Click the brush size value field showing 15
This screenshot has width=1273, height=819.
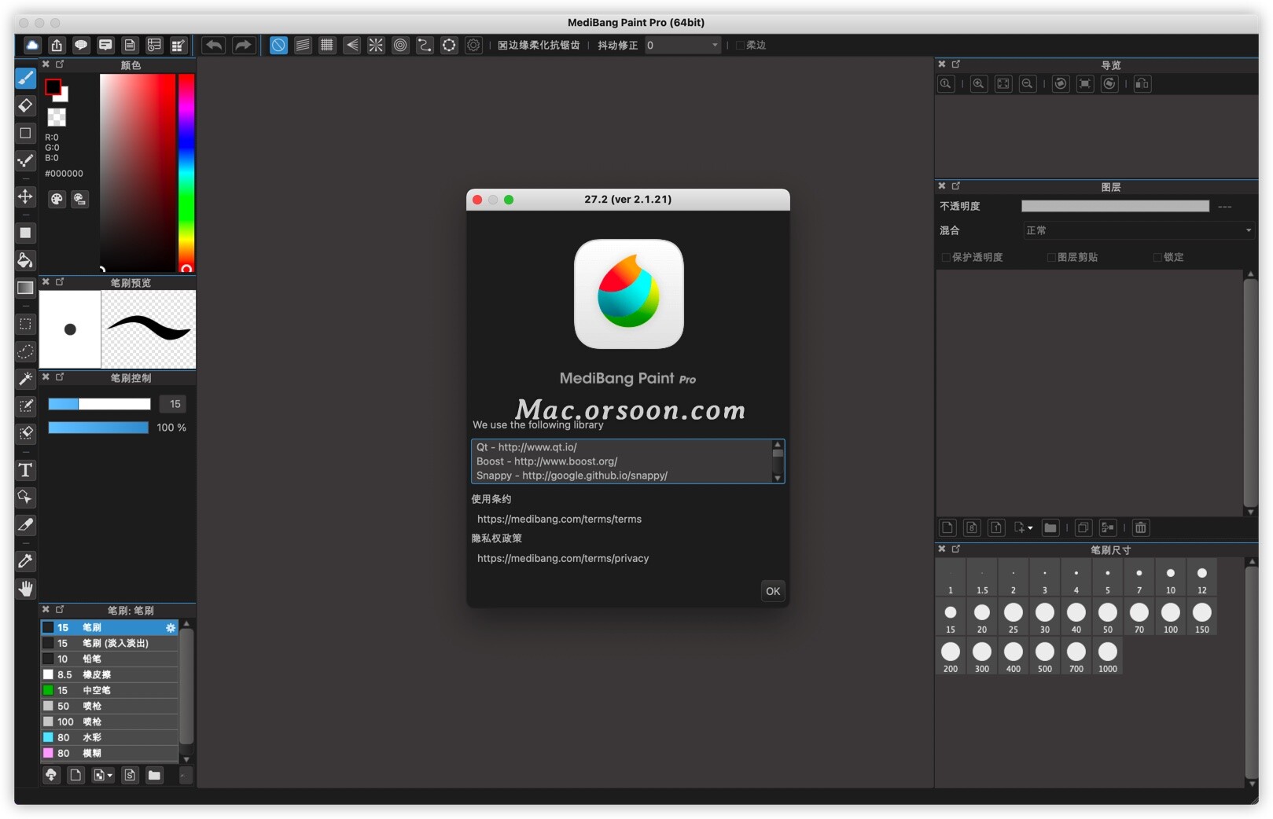pyautogui.click(x=175, y=404)
